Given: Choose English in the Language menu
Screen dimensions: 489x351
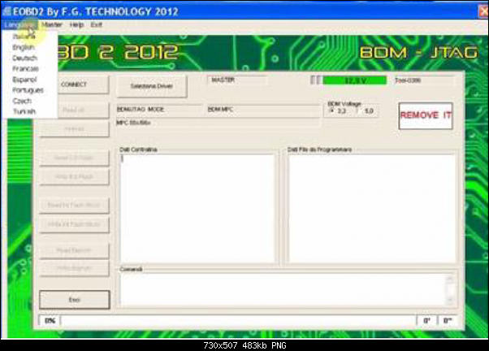Looking at the screenshot, I should (24, 47).
